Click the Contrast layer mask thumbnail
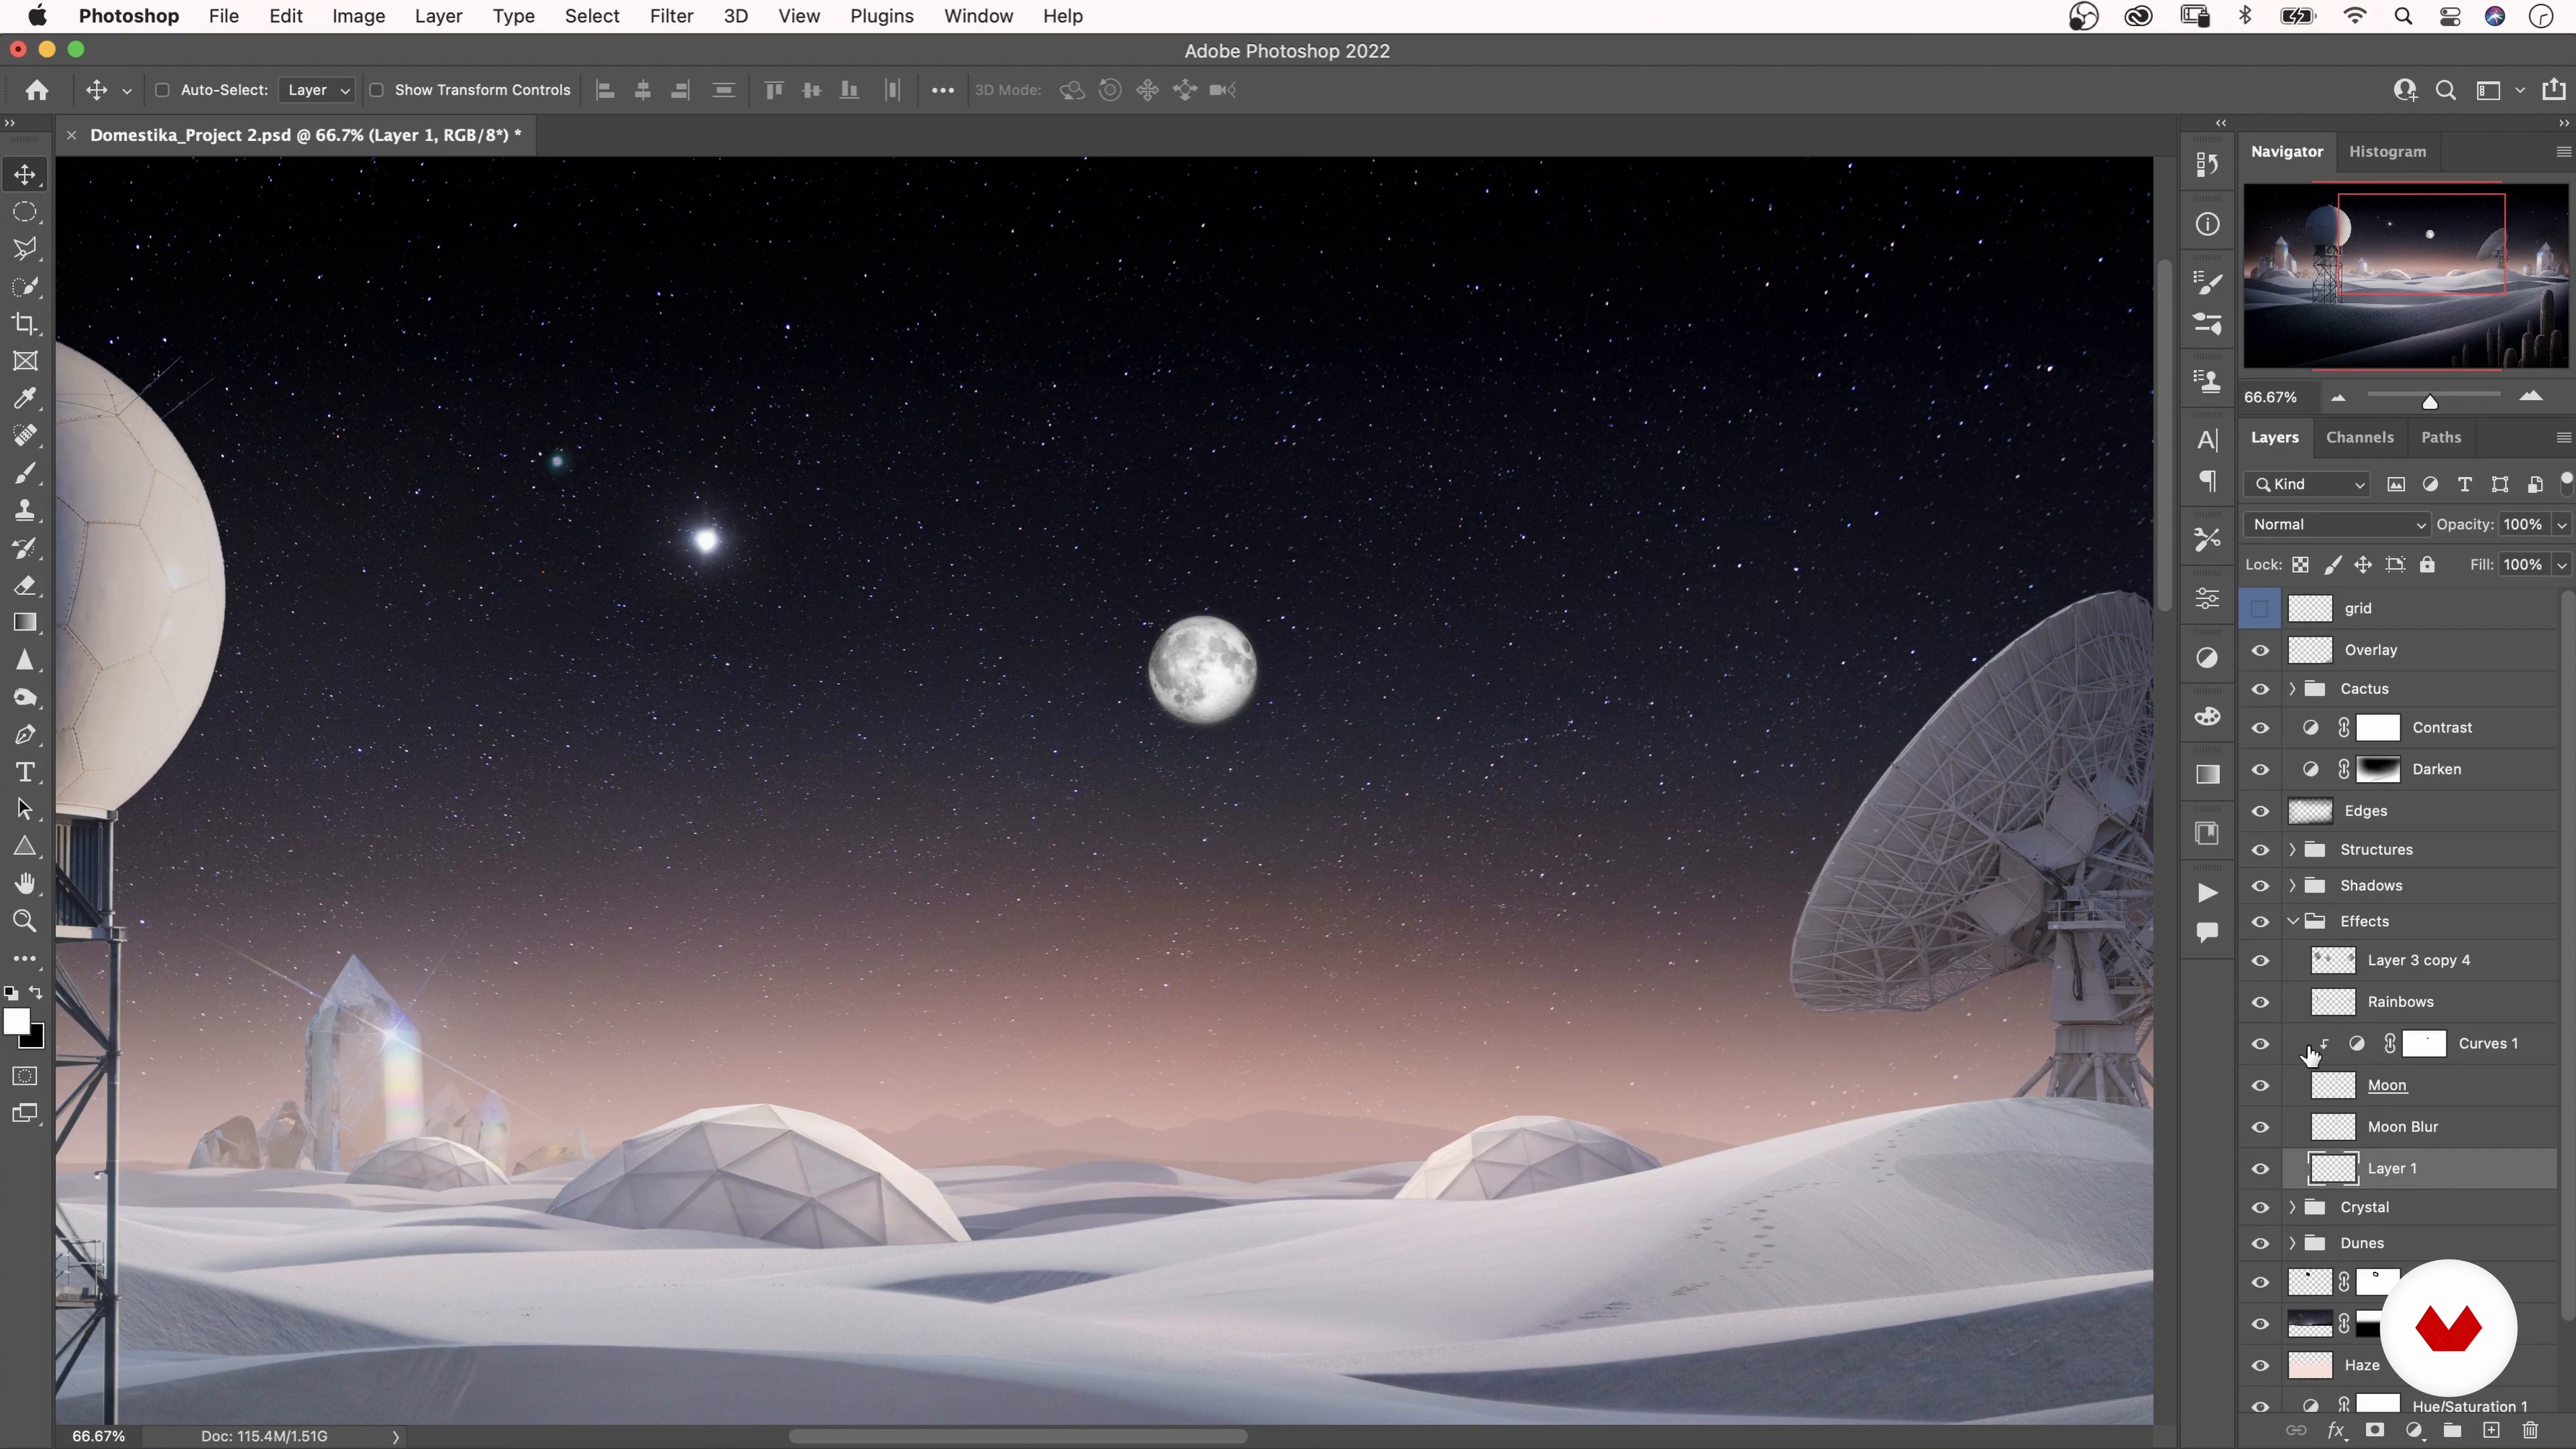Image resolution: width=2576 pixels, height=1449 pixels. click(2378, 728)
